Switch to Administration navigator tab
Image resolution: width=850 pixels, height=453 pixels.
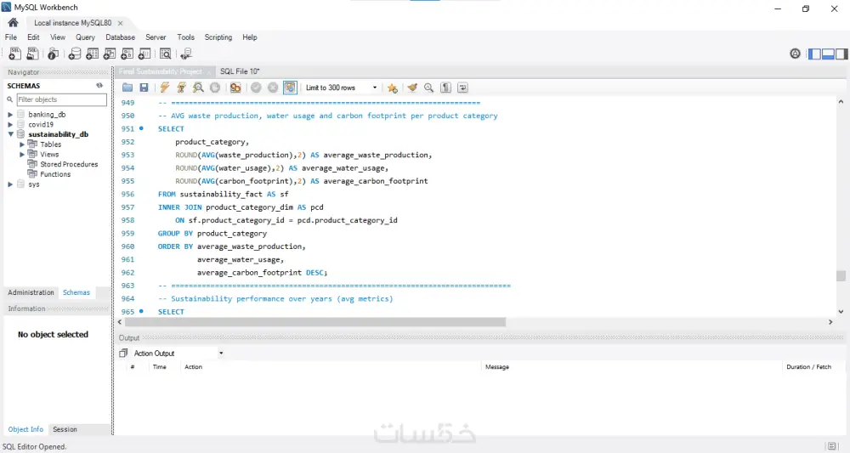coord(31,292)
